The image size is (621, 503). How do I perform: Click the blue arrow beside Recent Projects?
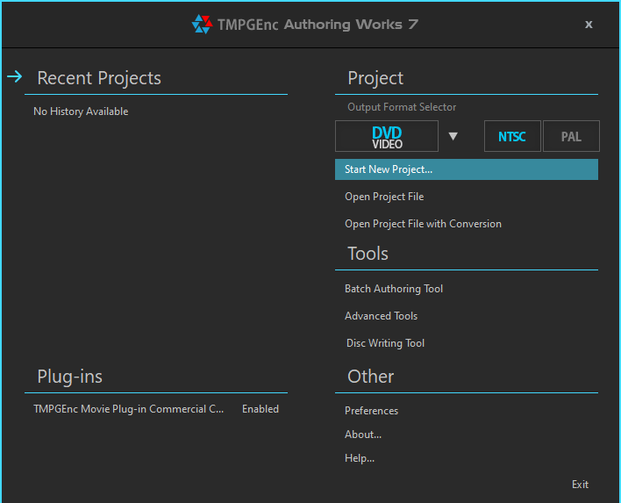coord(14,77)
